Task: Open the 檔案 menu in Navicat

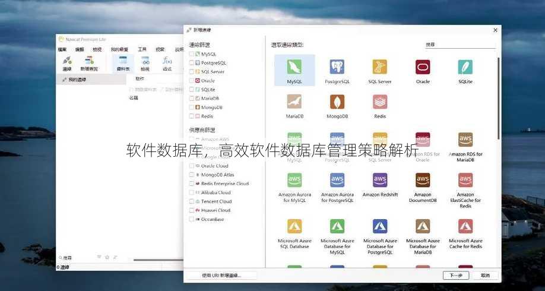Action: pyautogui.click(x=62, y=50)
